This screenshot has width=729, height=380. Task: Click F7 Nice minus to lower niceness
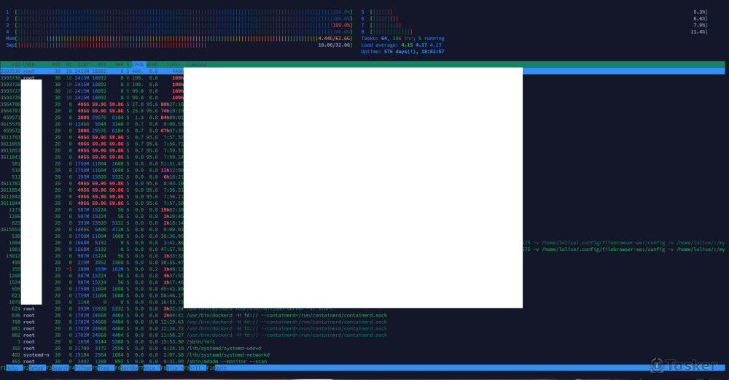[149, 367]
